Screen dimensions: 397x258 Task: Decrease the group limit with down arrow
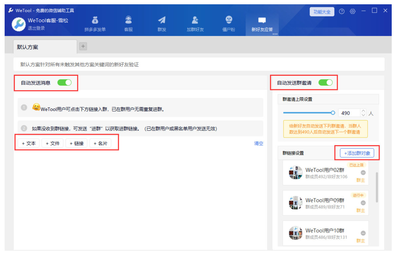(363, 115)
